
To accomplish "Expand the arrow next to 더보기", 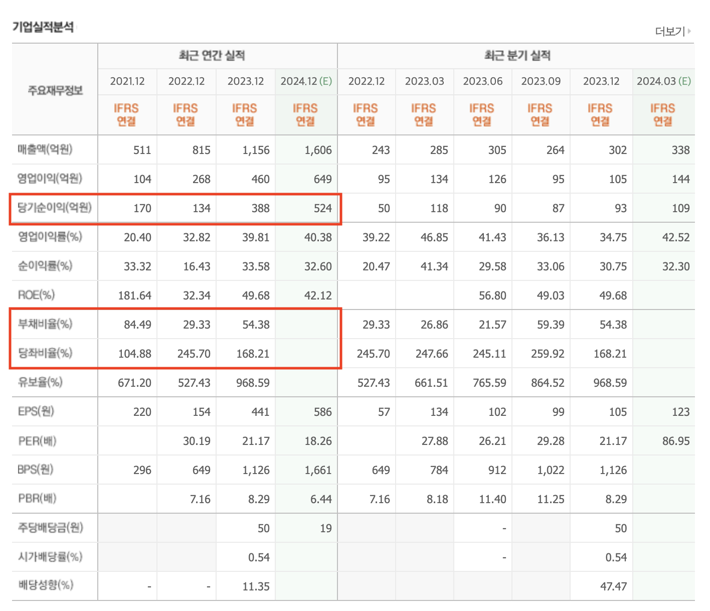I will point(688,31).
